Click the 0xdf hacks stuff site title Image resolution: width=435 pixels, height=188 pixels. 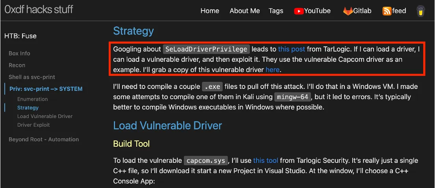[39, 10]
